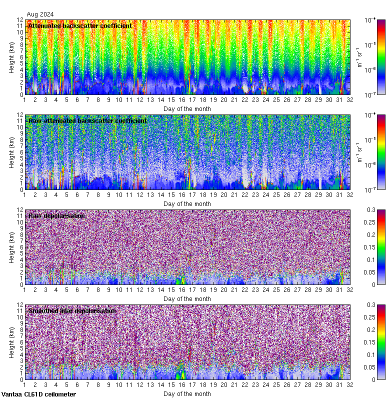Click the 'Raw depolarisation' plot title

point(56,215)
